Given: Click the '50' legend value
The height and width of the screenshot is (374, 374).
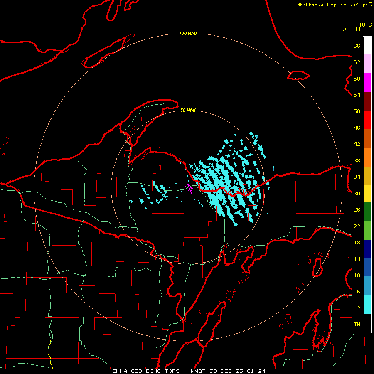Looking at the screenshot, I should (x=357, y=111).
